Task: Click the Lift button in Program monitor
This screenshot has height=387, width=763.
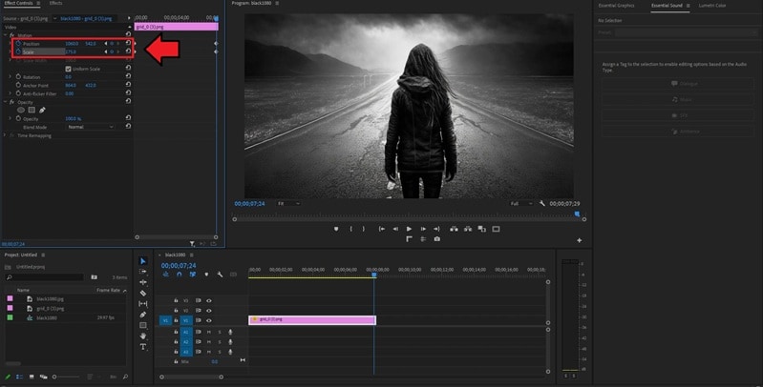Action: pyautogui.click(x=454, y=229)
